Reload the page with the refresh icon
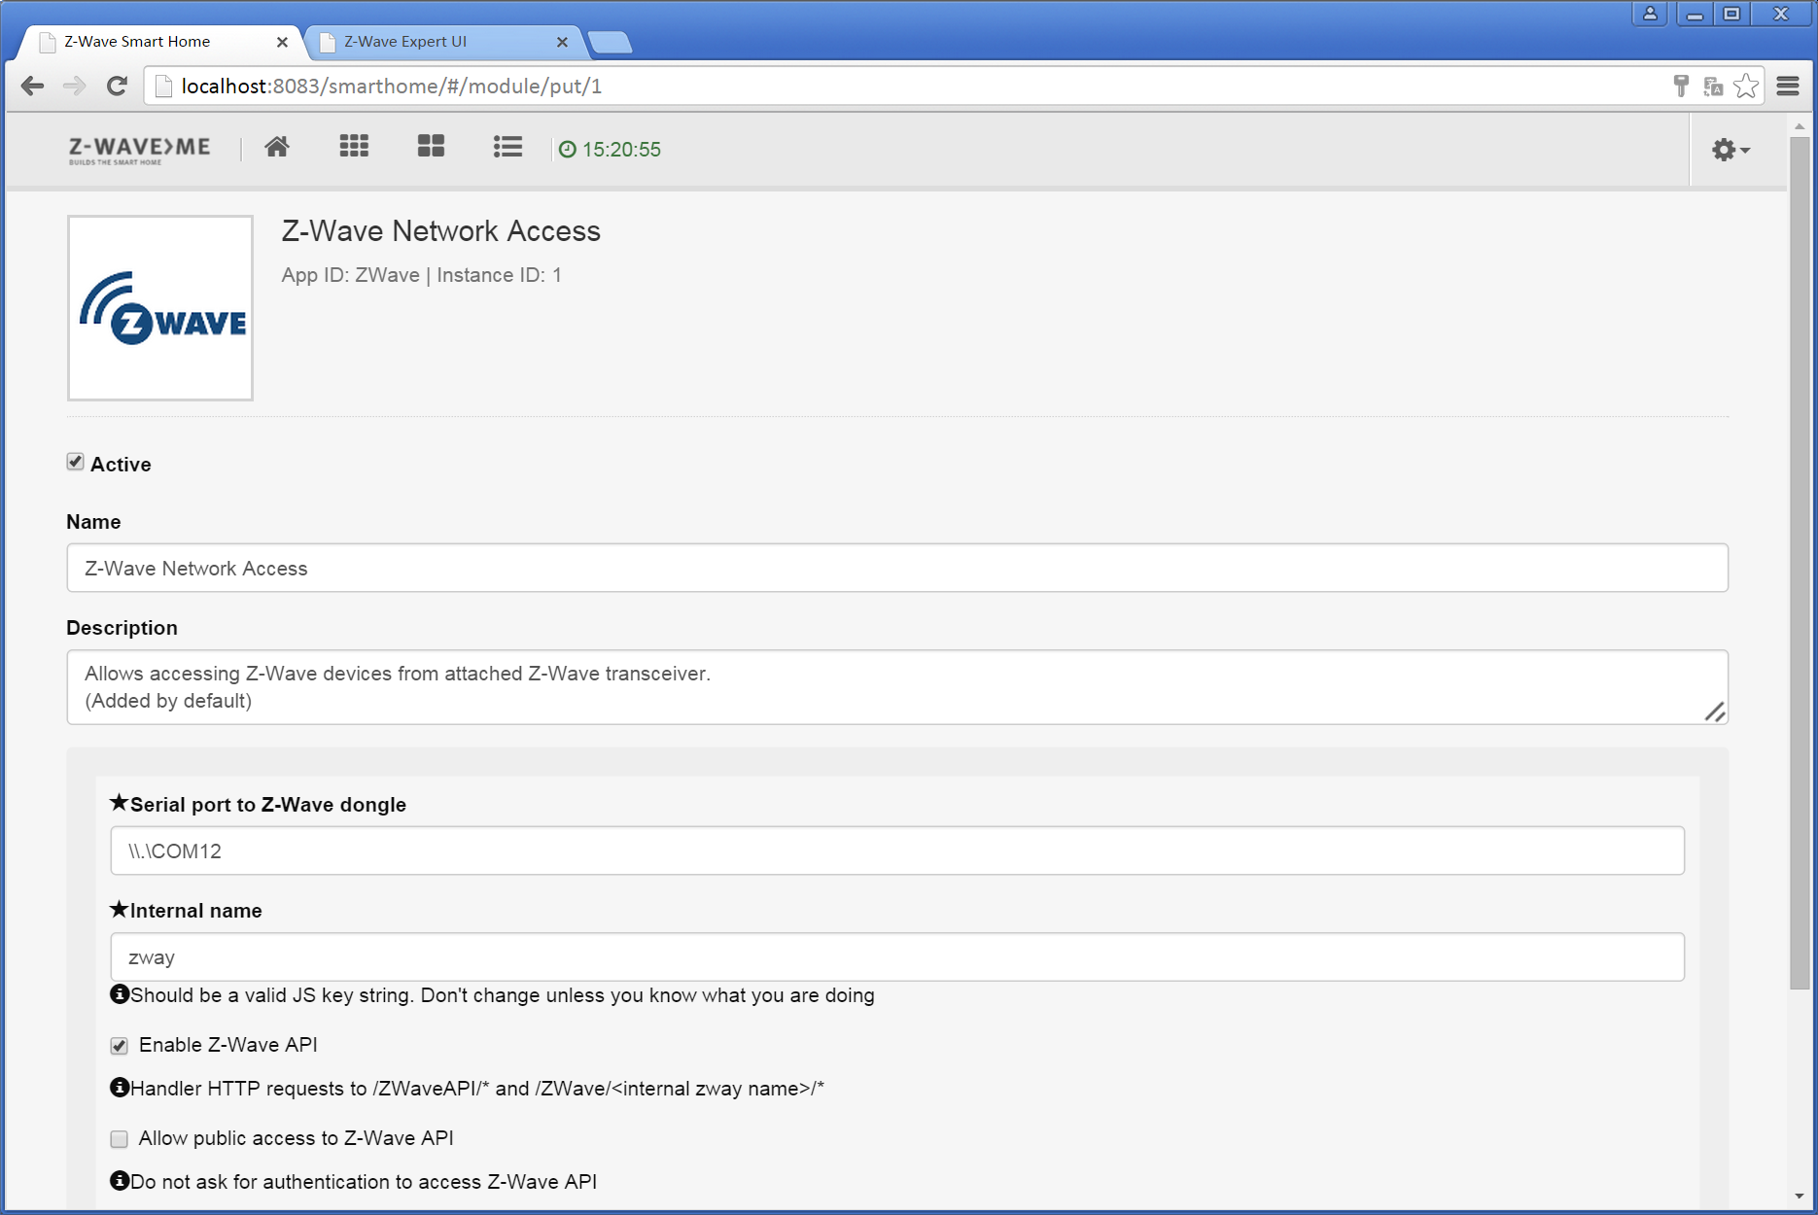 [x=117, y=86]
